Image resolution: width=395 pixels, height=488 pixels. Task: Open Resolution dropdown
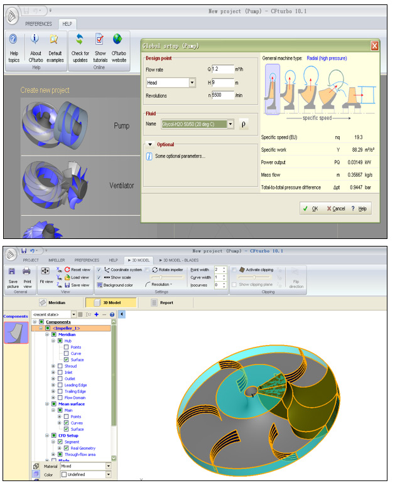click(158, 285)
